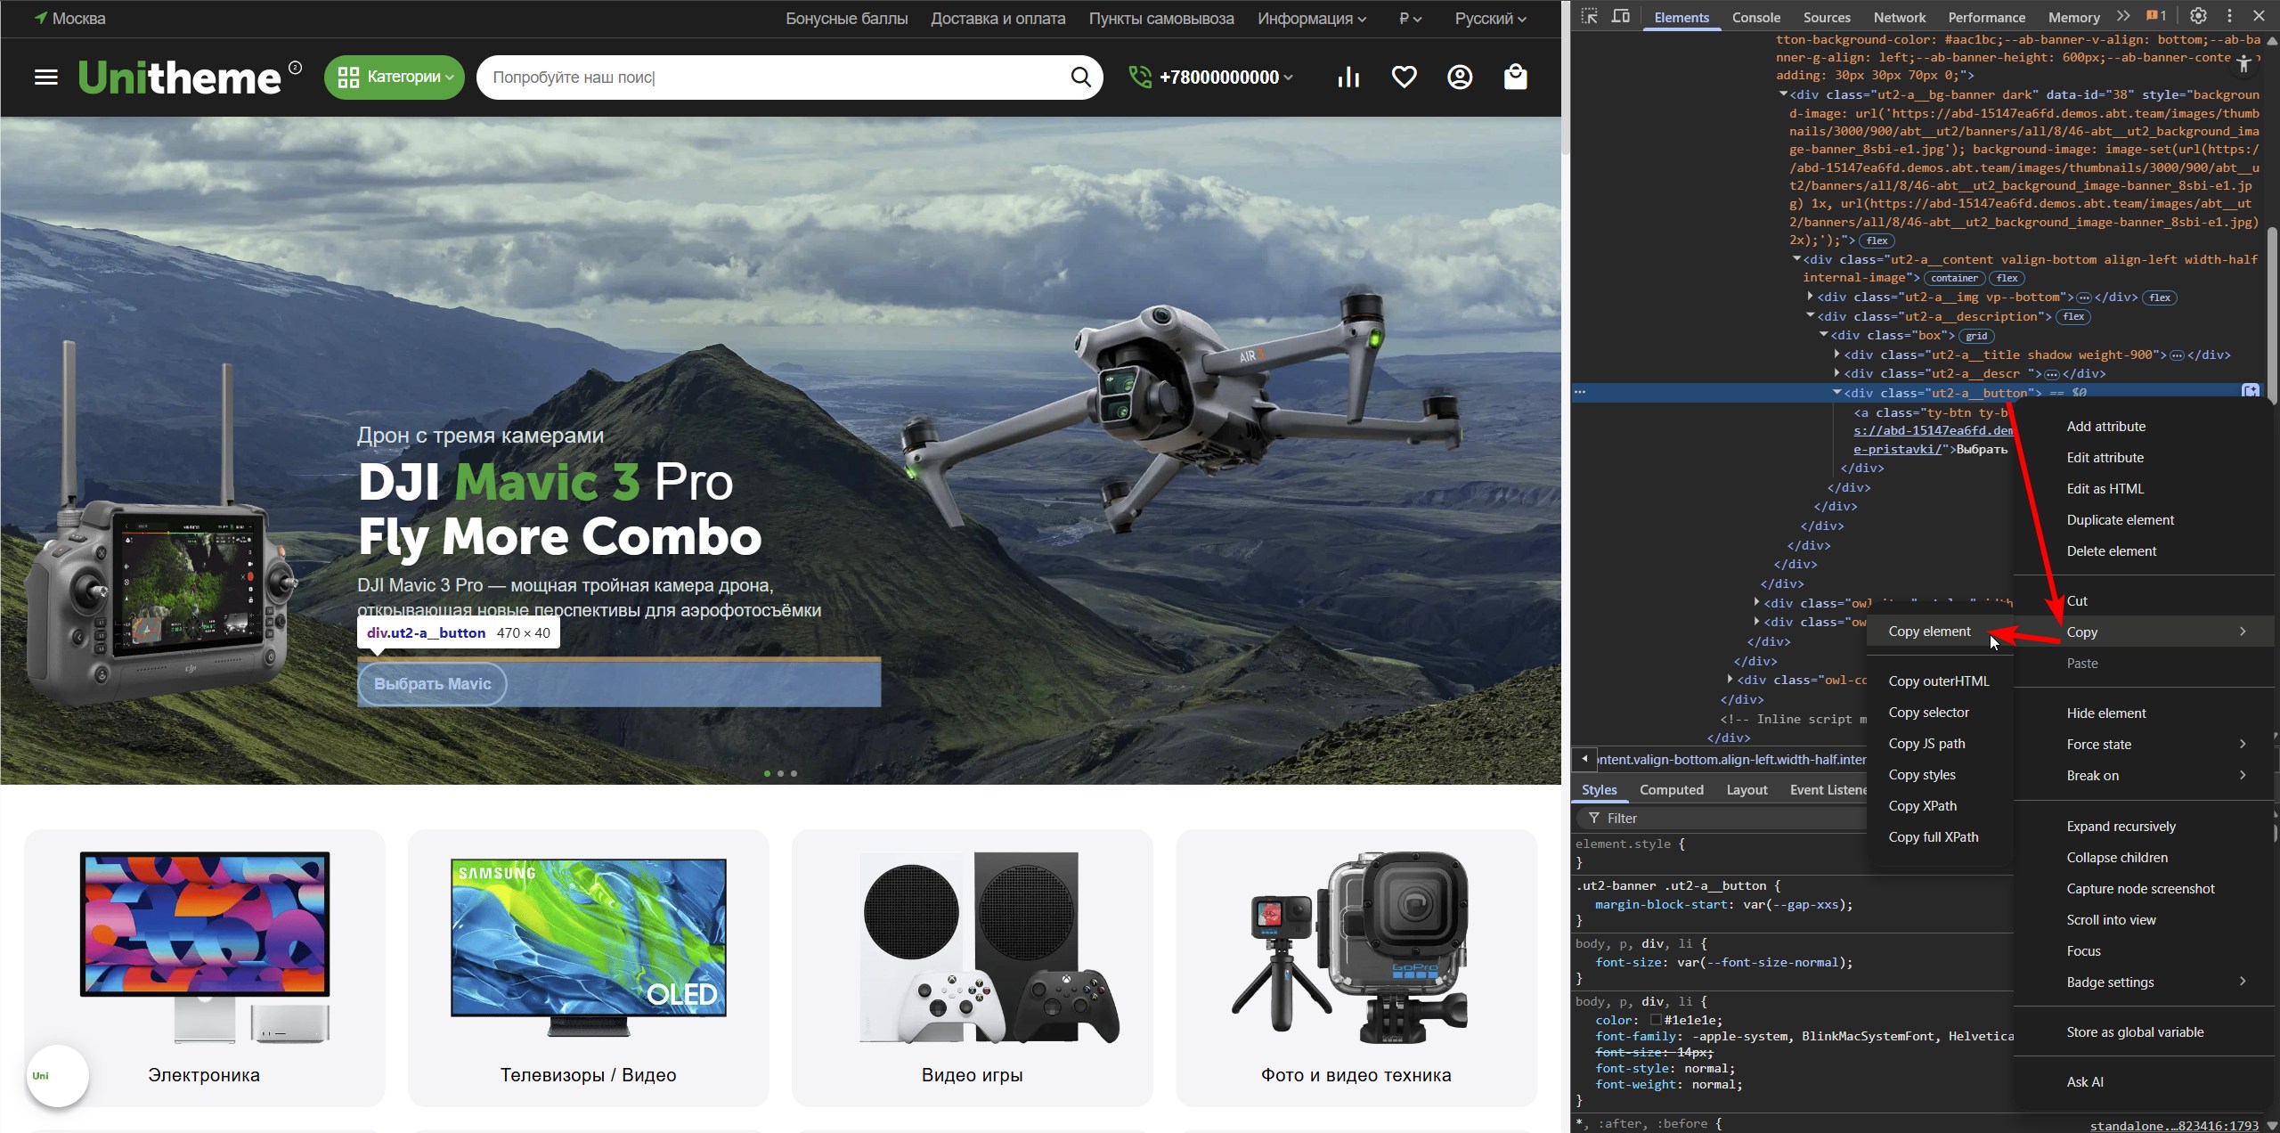Image resolution: width=2280 pixels, height=1133 pixels.
Task: Click the breadcrumb scroll-left arrow in DevTools
Action: [x=1584, y=759]
